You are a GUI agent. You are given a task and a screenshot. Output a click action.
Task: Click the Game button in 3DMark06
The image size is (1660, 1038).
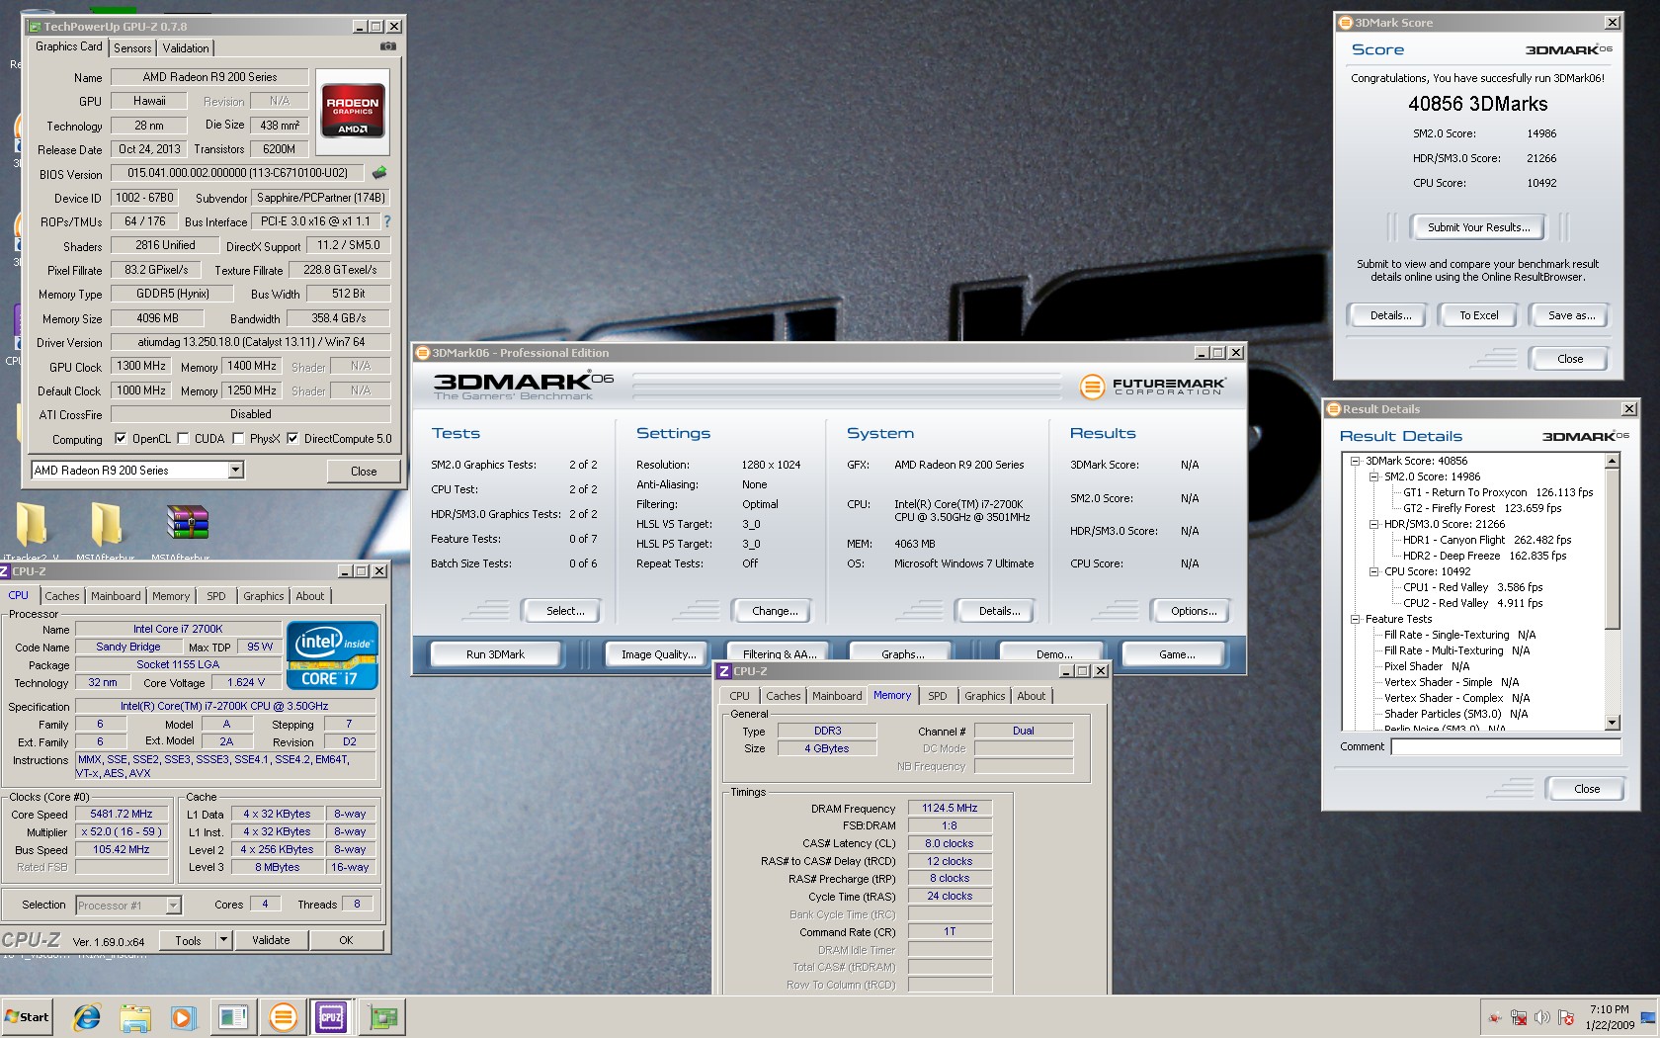click(1177, 654)
